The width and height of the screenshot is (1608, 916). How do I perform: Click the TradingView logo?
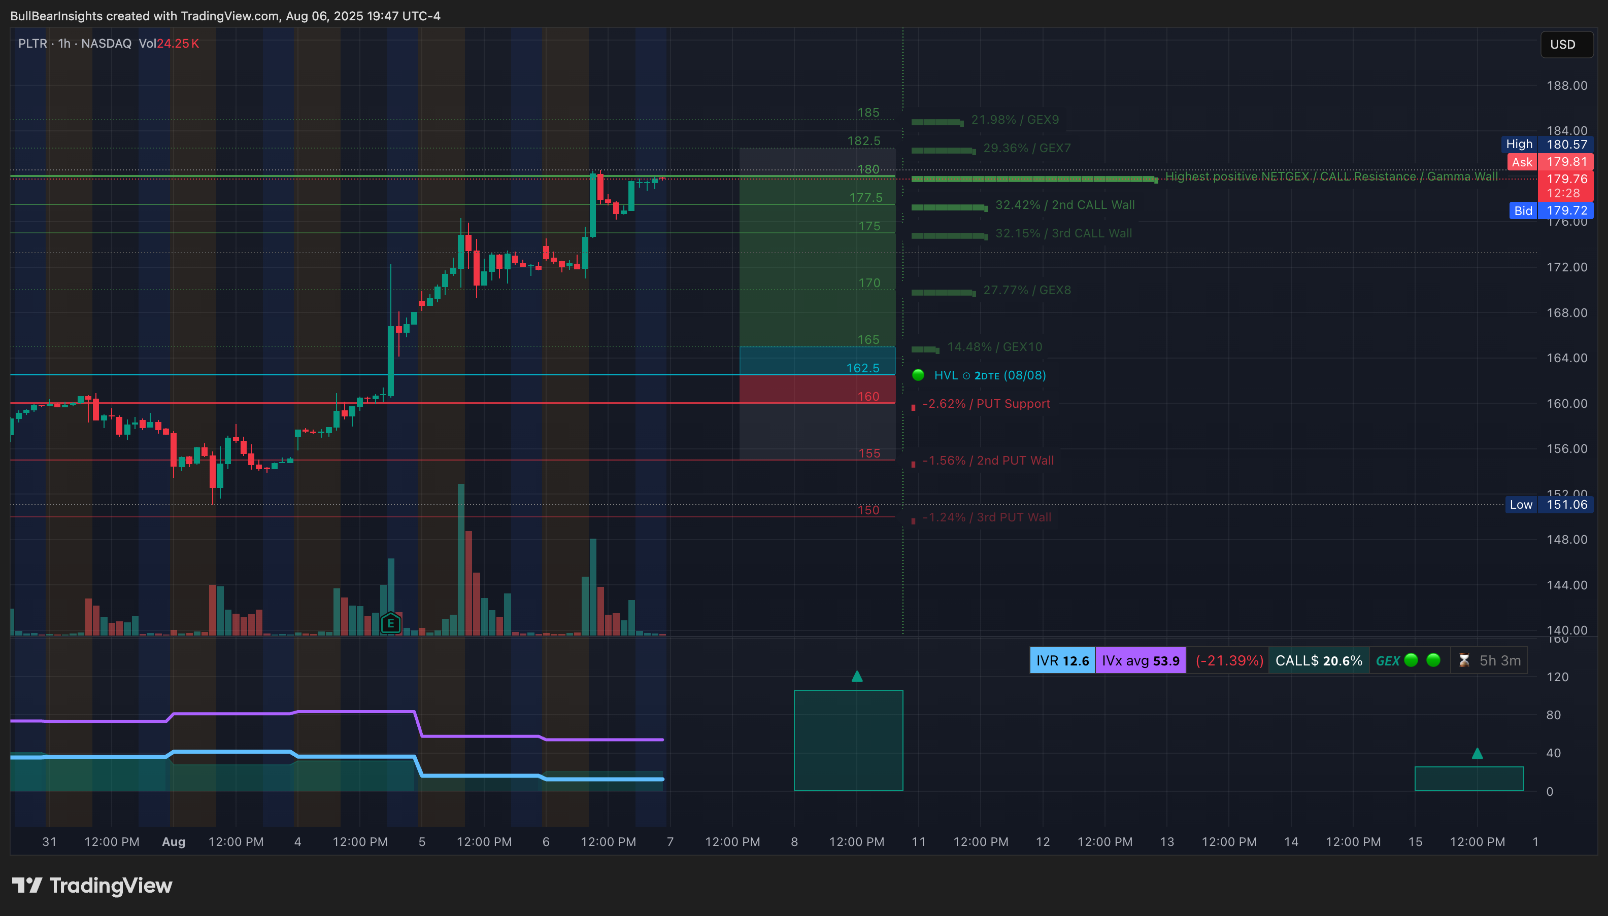pyautogui.click(x=92, y=885)
